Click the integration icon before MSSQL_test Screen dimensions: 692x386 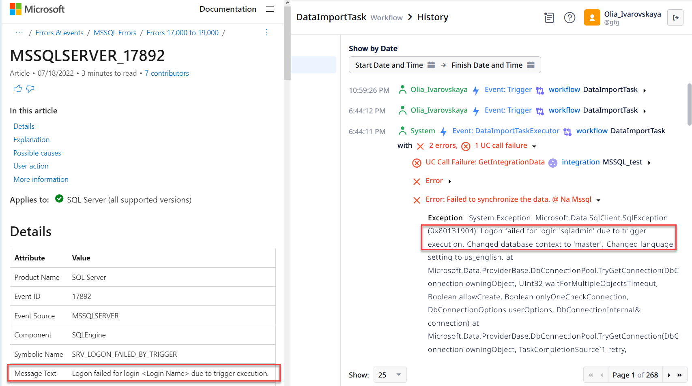(x=553, y=163)
